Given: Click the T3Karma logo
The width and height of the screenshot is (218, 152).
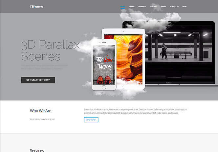Looking at the screenshot, I should click(x=36, y=7).
